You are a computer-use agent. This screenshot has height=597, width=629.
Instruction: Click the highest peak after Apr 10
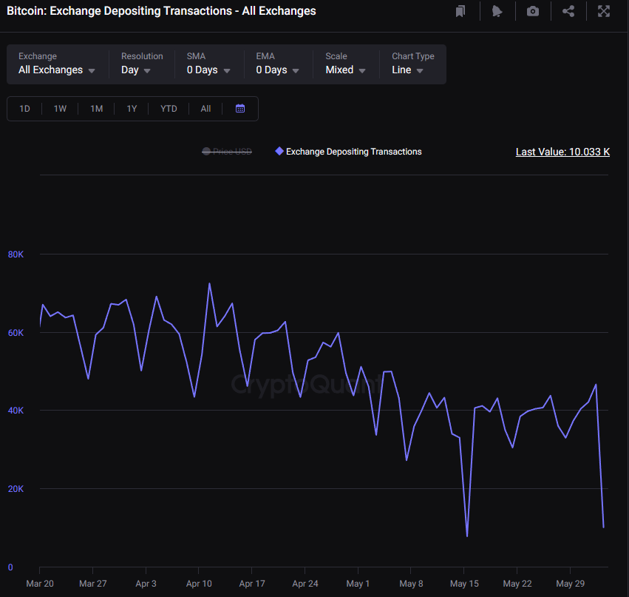pos(209,284)
